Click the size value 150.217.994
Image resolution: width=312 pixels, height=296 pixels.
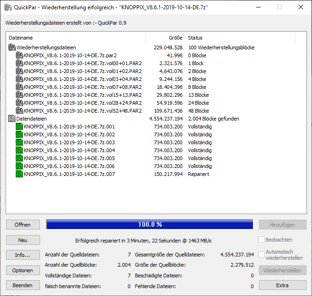(168, 174)
